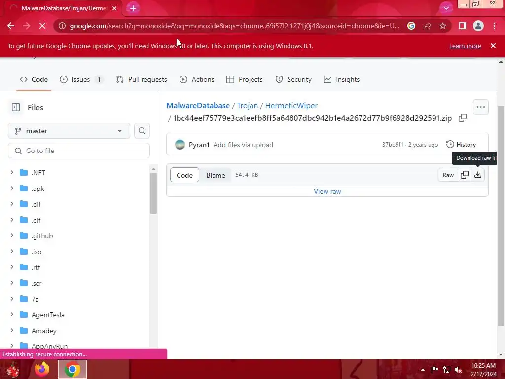
Task: Click the Google icon in address bar
Action: [411, 26]
